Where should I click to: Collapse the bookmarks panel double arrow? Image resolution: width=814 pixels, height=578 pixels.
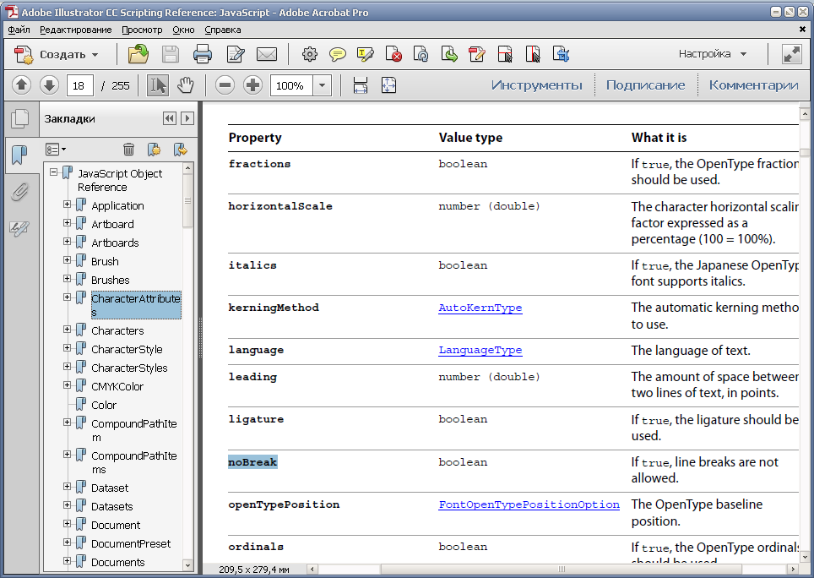point(169,118)
